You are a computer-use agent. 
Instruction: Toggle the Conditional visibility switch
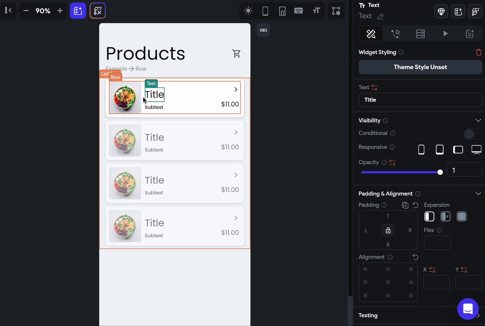(472, 134)
